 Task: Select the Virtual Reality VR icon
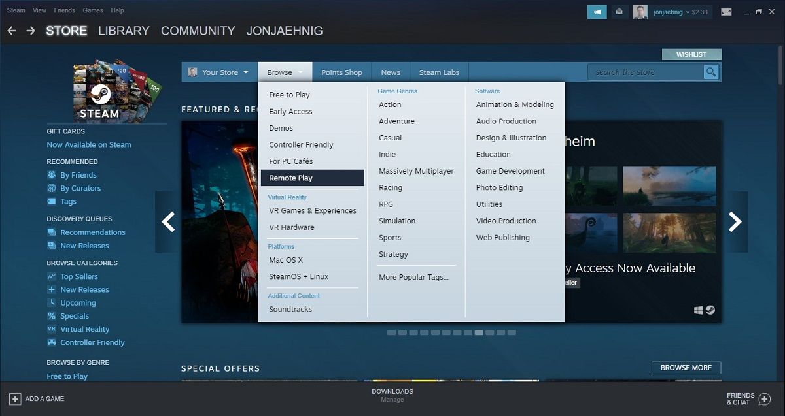click(x=51, y=328)
